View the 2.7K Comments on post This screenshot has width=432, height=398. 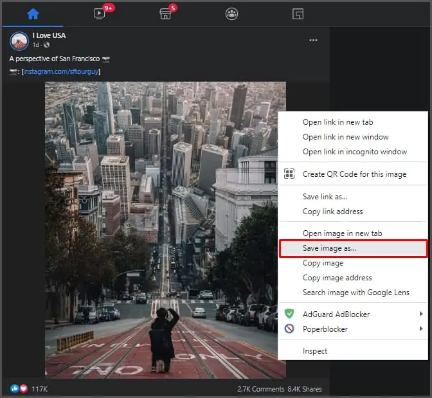pos(260,389)
